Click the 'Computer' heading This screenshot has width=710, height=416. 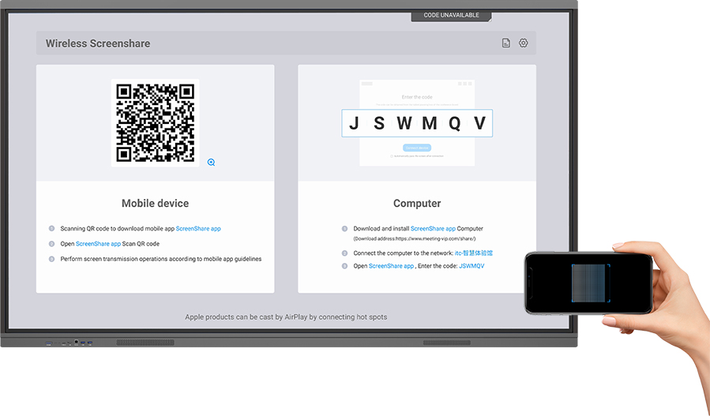417,203
